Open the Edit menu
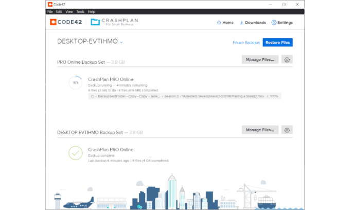This screenshot has width=350, height=210. coord(59,12)
